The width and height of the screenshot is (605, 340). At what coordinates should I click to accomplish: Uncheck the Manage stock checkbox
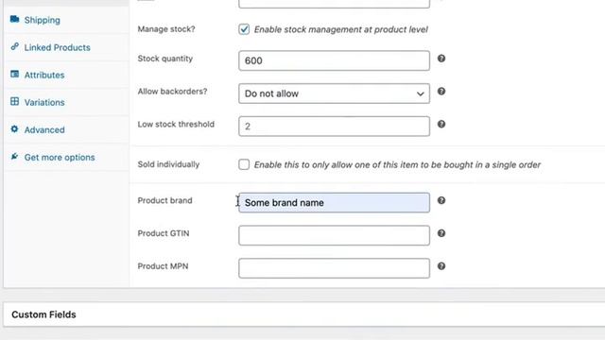click(244, 29)
